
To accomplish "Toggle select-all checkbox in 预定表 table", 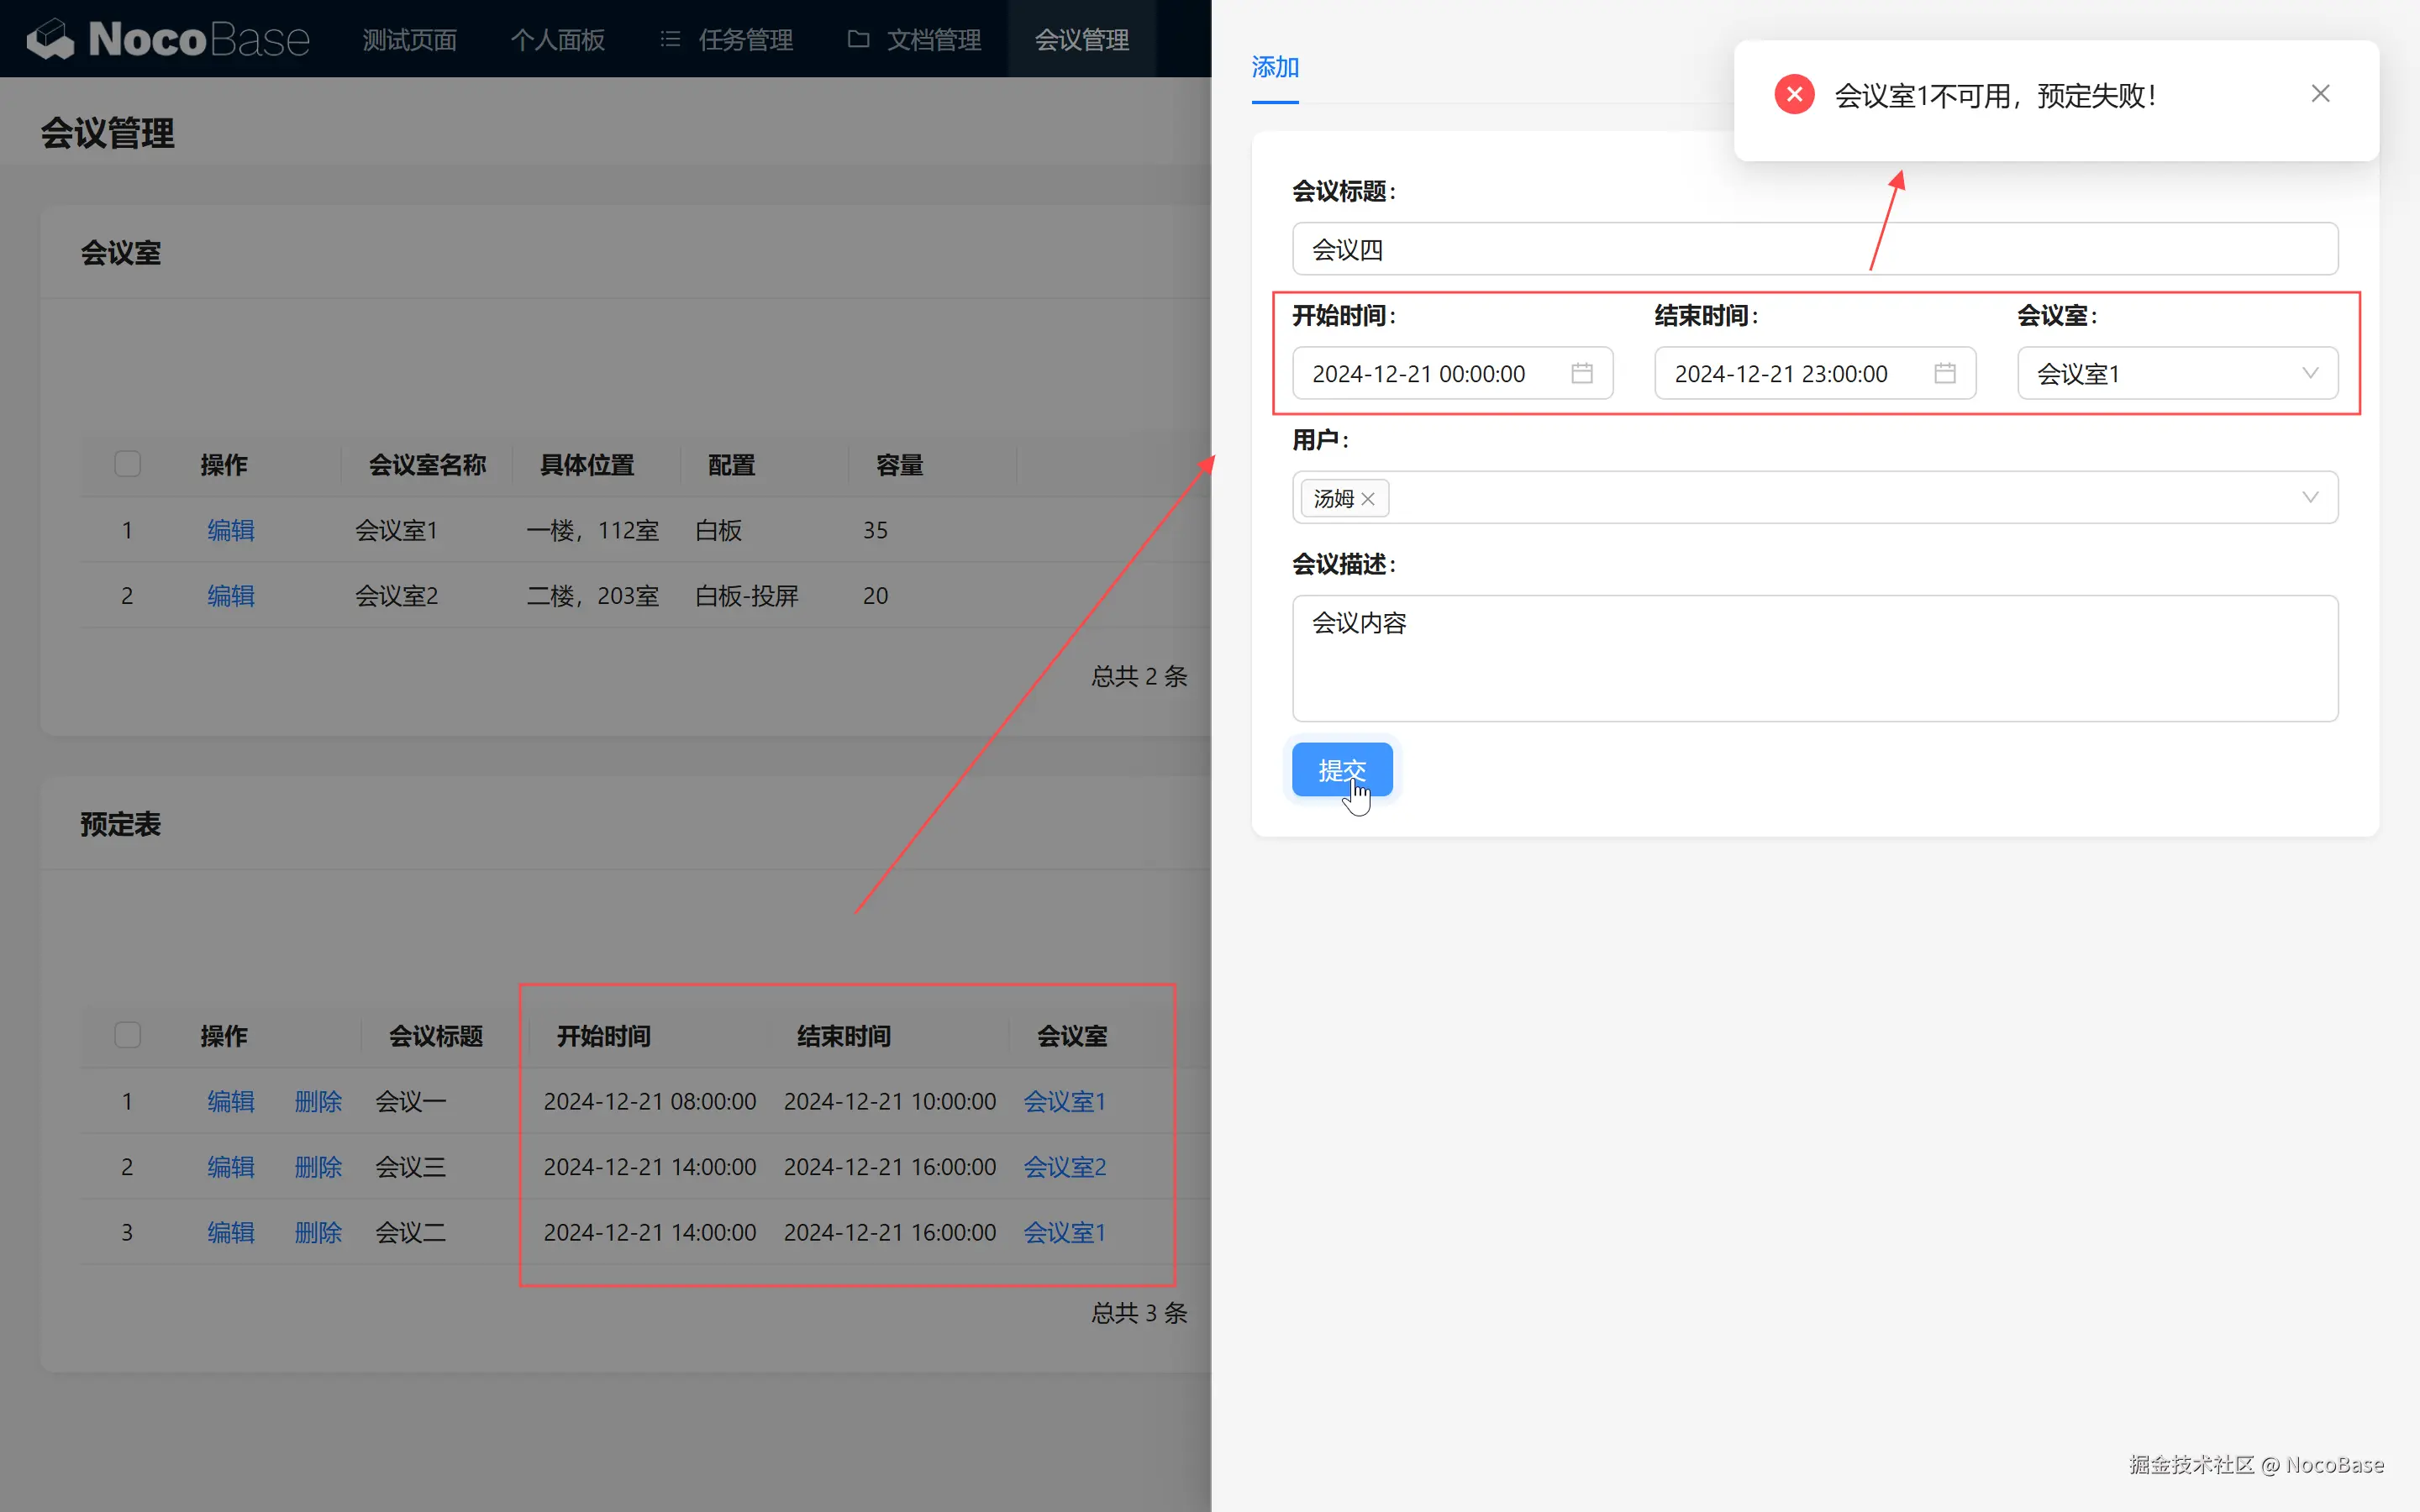I will [127, 1035].
